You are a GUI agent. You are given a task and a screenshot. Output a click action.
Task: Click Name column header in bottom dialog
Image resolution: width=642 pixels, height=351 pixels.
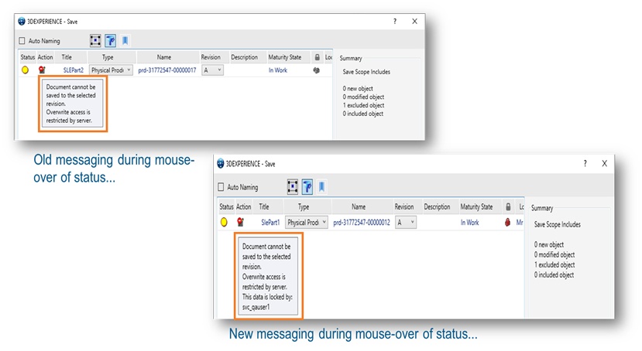tap(359, 206)
